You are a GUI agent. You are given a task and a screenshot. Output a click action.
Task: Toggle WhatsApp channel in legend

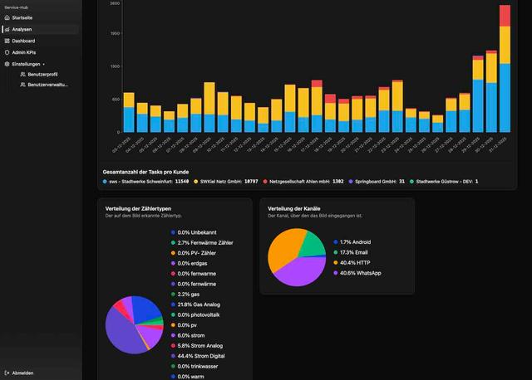[x=359, y=271]
